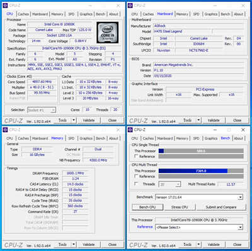Click the CPU Multi Thread processor score bar
The width and height of the screenshot is (252, 251).
coord(201,171)
